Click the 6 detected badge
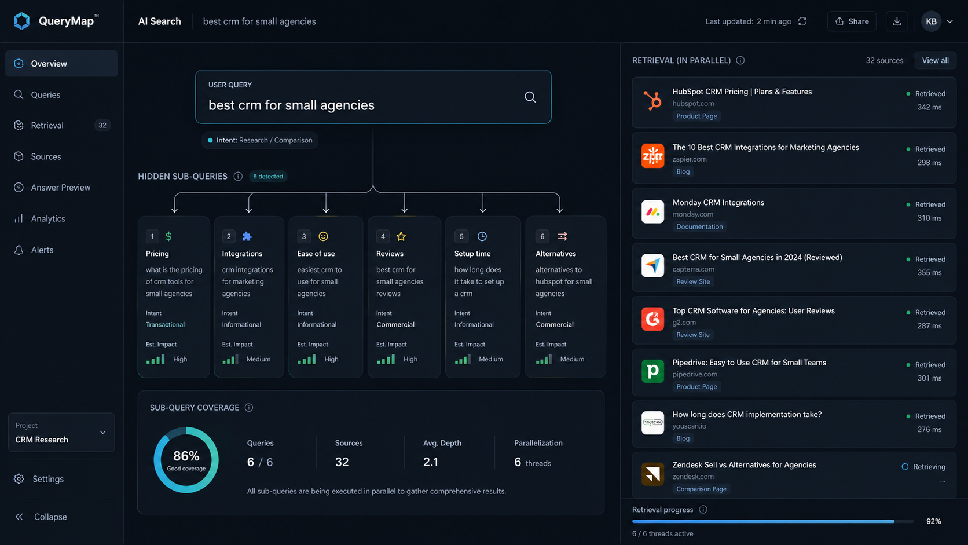The image size is (968, 545). point(268,176)
